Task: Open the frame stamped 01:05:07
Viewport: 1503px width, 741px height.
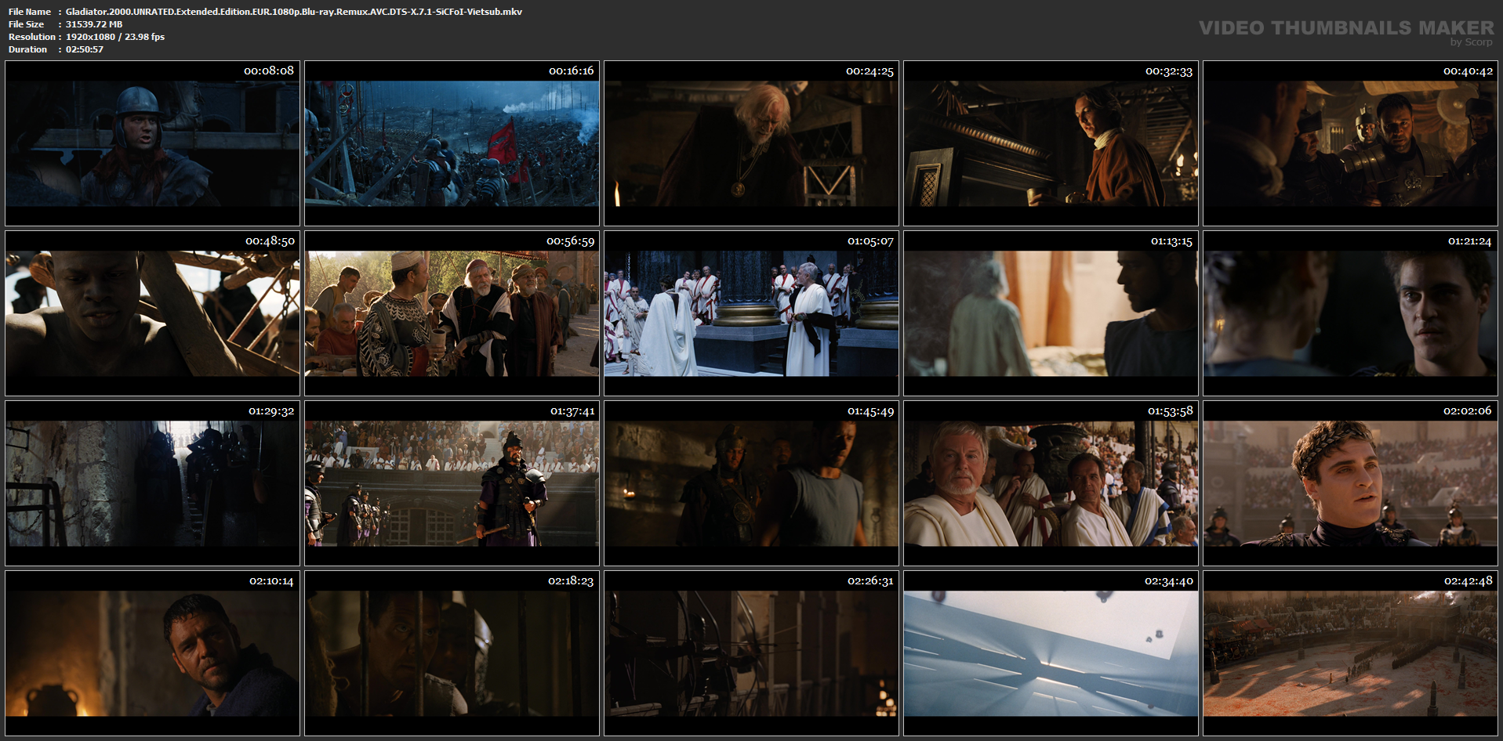Action: pos(751,313)
